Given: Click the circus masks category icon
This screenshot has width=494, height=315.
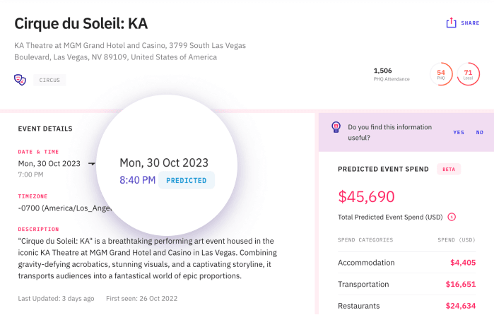Looking at the screenshot, I should tap(20, 79).
